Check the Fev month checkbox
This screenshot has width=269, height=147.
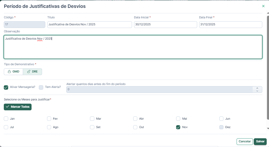click(49, 119)
